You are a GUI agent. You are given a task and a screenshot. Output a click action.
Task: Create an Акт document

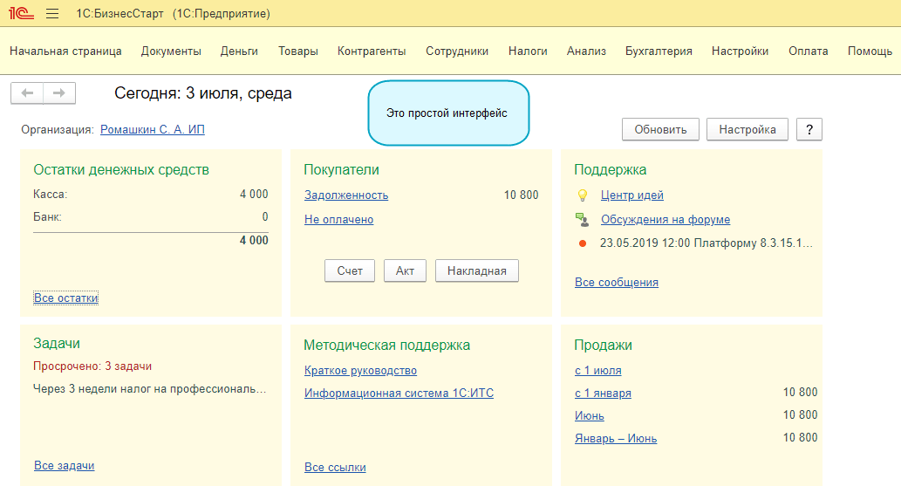(x=405, y=270)
